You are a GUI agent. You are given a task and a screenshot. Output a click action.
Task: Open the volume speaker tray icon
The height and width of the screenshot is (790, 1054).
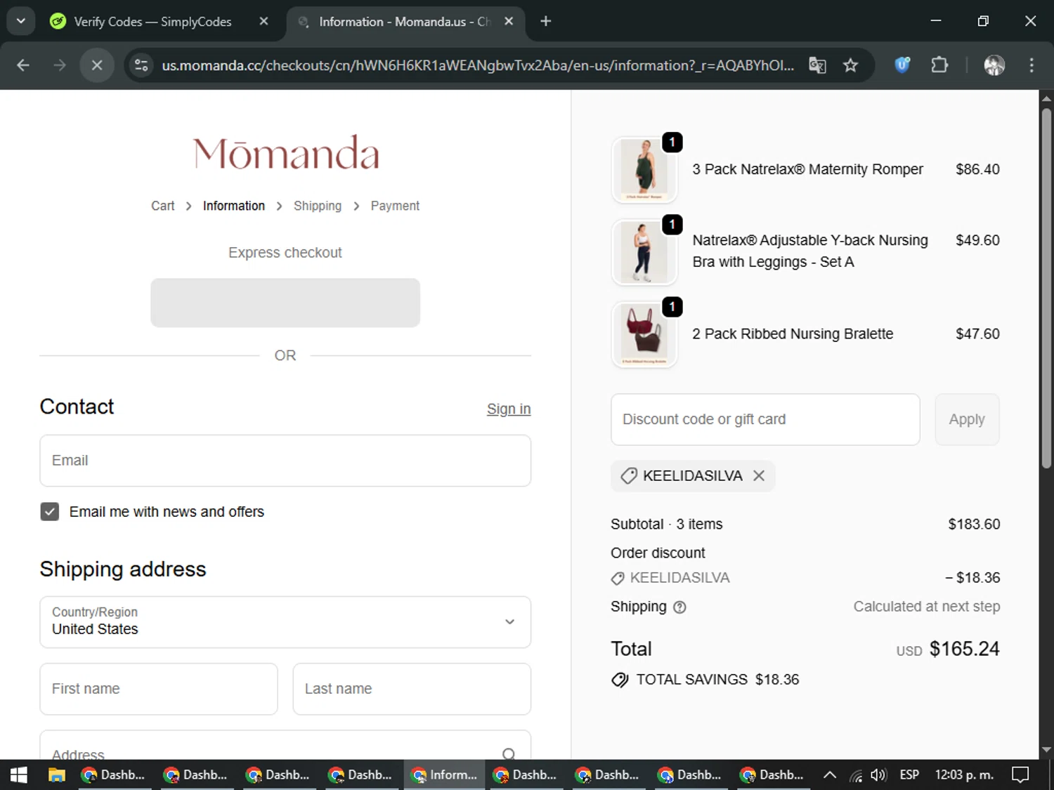coord(878,775)
